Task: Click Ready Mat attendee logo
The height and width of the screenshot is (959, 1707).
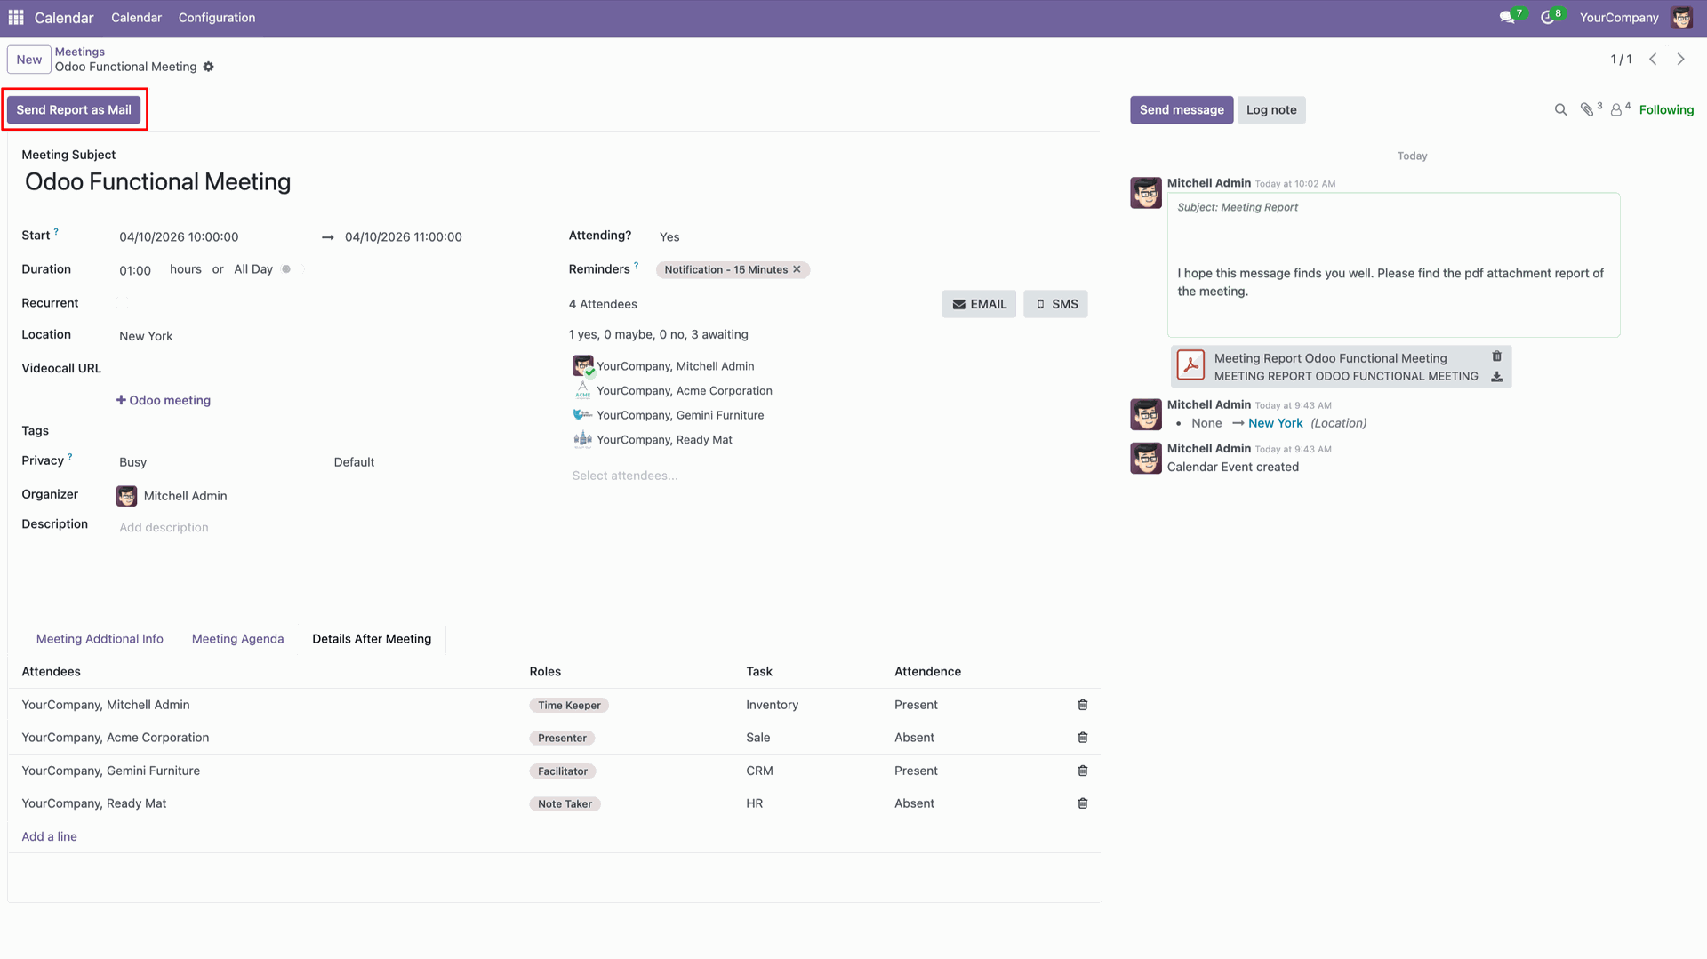Action: click(582, 439)
